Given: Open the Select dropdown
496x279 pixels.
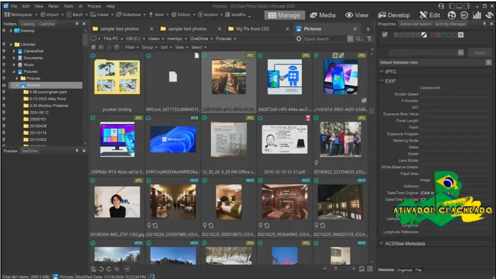Looking at the screenshot, I should point(199,47).
